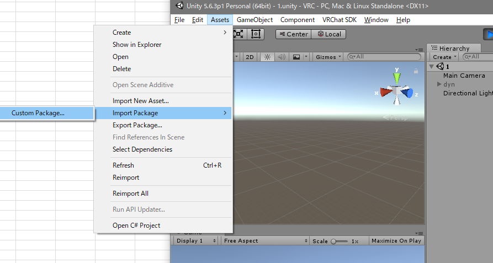This screenshot has height=263, width=493.
Task: Collapse scene 1 in Hierarchy
Action: click(x=431, y=67)
